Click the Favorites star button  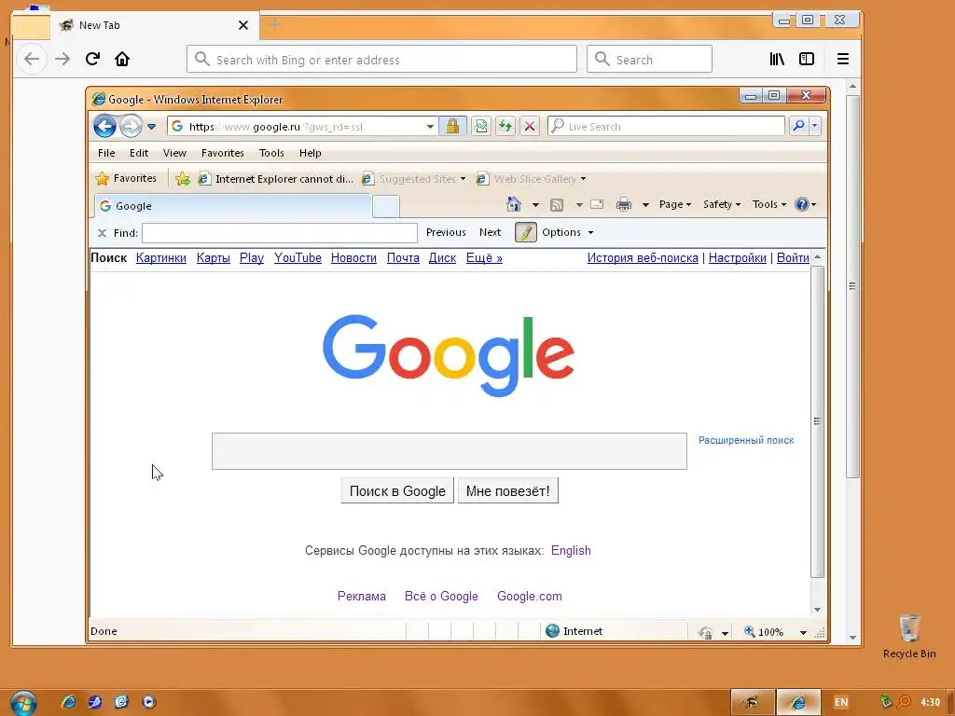[x=126, y=178]
